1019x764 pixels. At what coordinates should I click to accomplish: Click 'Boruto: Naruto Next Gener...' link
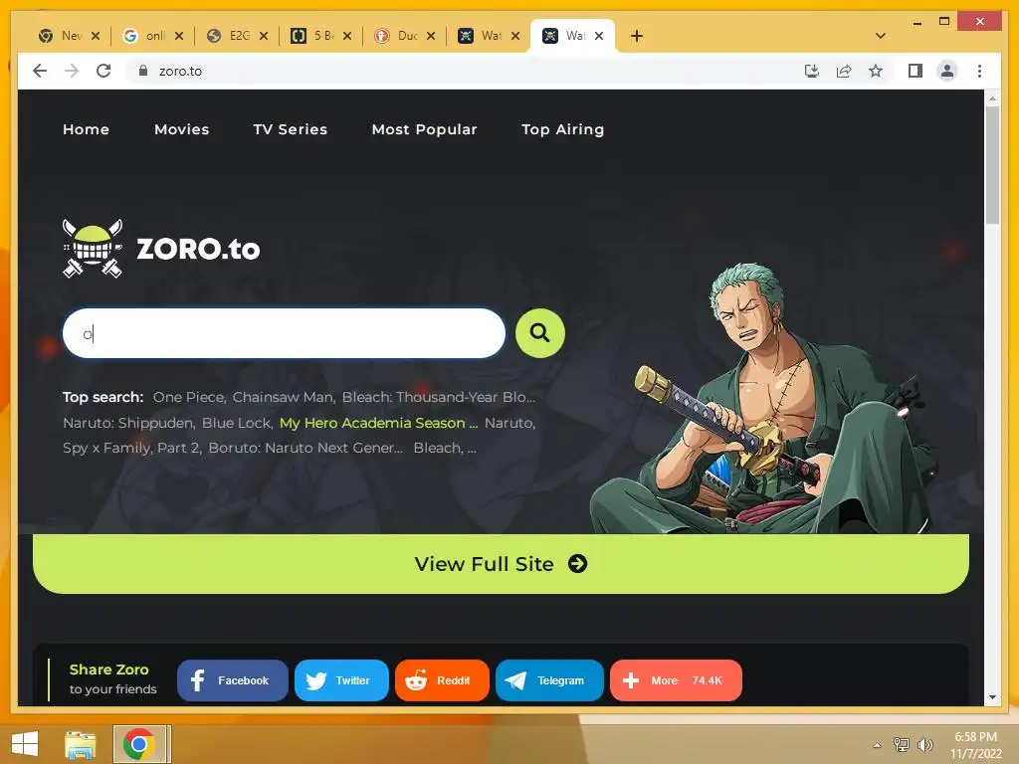click(x=306, y=449)
